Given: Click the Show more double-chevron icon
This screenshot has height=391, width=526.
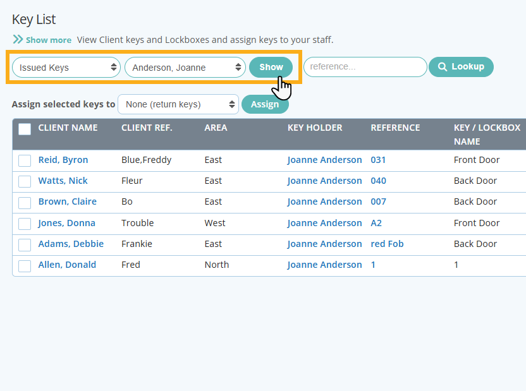Looking at the screenshot, I should coord(18,40).
